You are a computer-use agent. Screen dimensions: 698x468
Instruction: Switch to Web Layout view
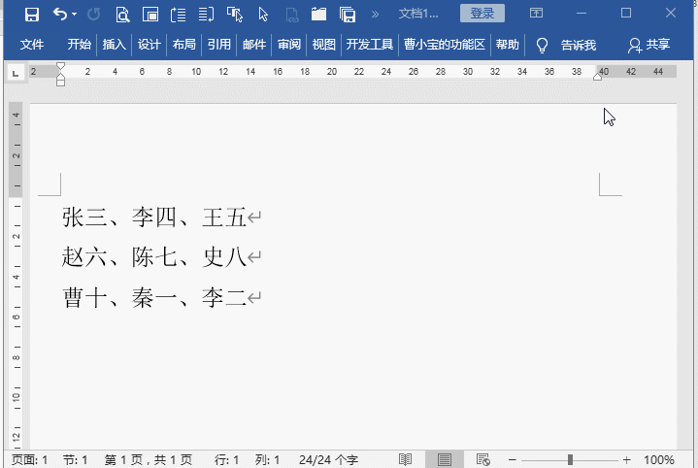tap(483, 459)
